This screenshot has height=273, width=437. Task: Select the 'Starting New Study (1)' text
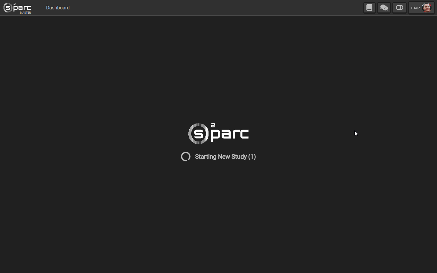225,157
